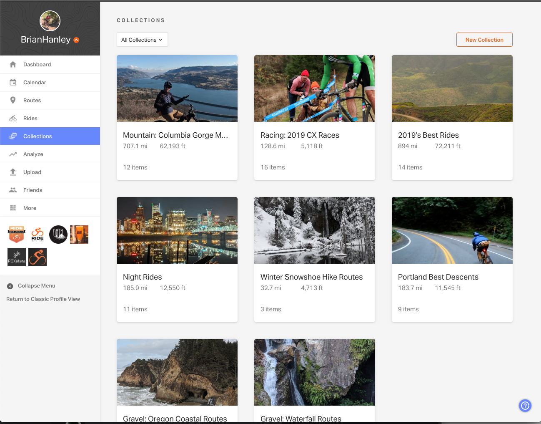Viewport: 541px width, 424px height.
Task: Click the New Collection button
Action: tap(484, 40)
